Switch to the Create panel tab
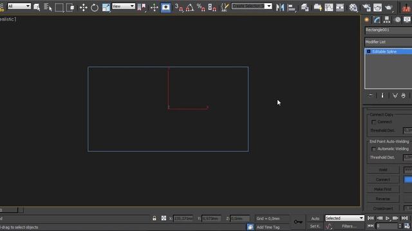The image size is (412, 231). (367, 20)
